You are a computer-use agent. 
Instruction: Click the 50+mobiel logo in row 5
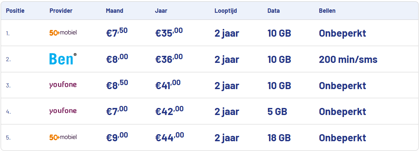63,137
